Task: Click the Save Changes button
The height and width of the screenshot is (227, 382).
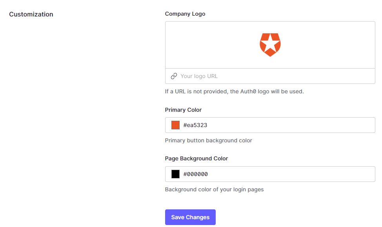Action: coord(190,217)
